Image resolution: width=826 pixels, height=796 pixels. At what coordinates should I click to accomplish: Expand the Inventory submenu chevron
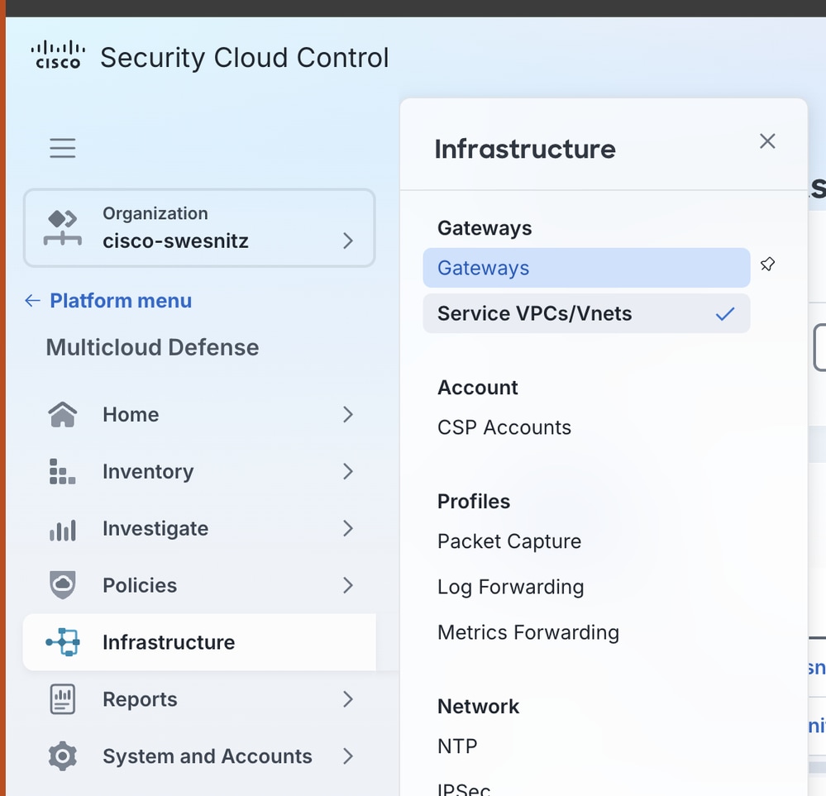click(347, 471)
